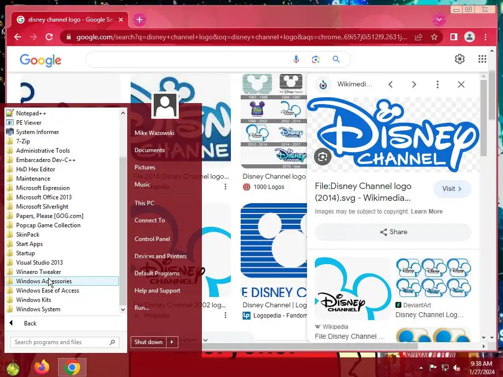Open This PC from Start menu
Image resolution: width=503 pixels, height=377 pixels.
click(144, 203)
